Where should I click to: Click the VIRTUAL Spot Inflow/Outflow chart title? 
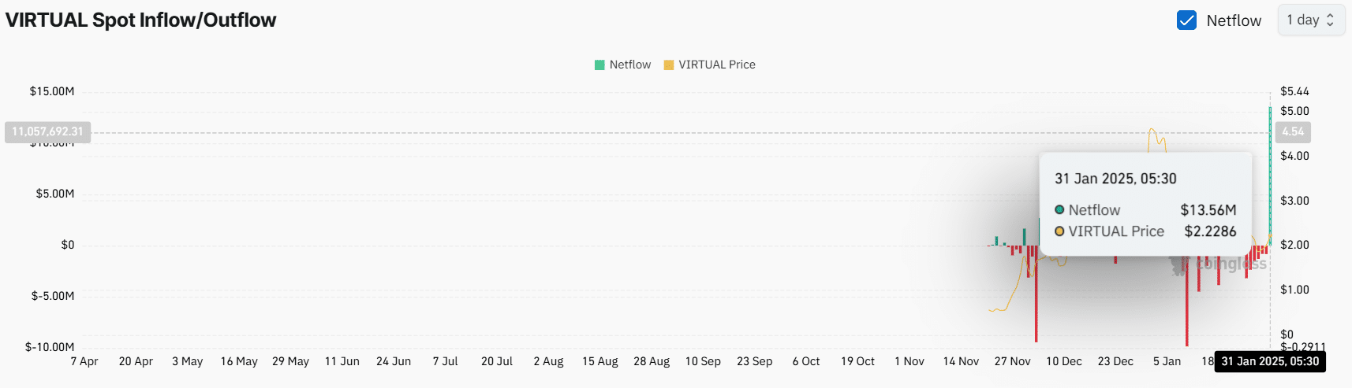141,20
